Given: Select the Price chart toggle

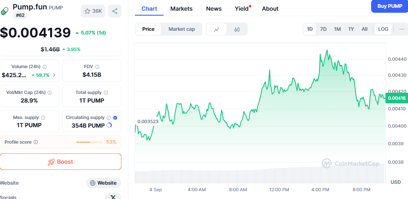Looking at the screenshot, I should coord(148,29).
